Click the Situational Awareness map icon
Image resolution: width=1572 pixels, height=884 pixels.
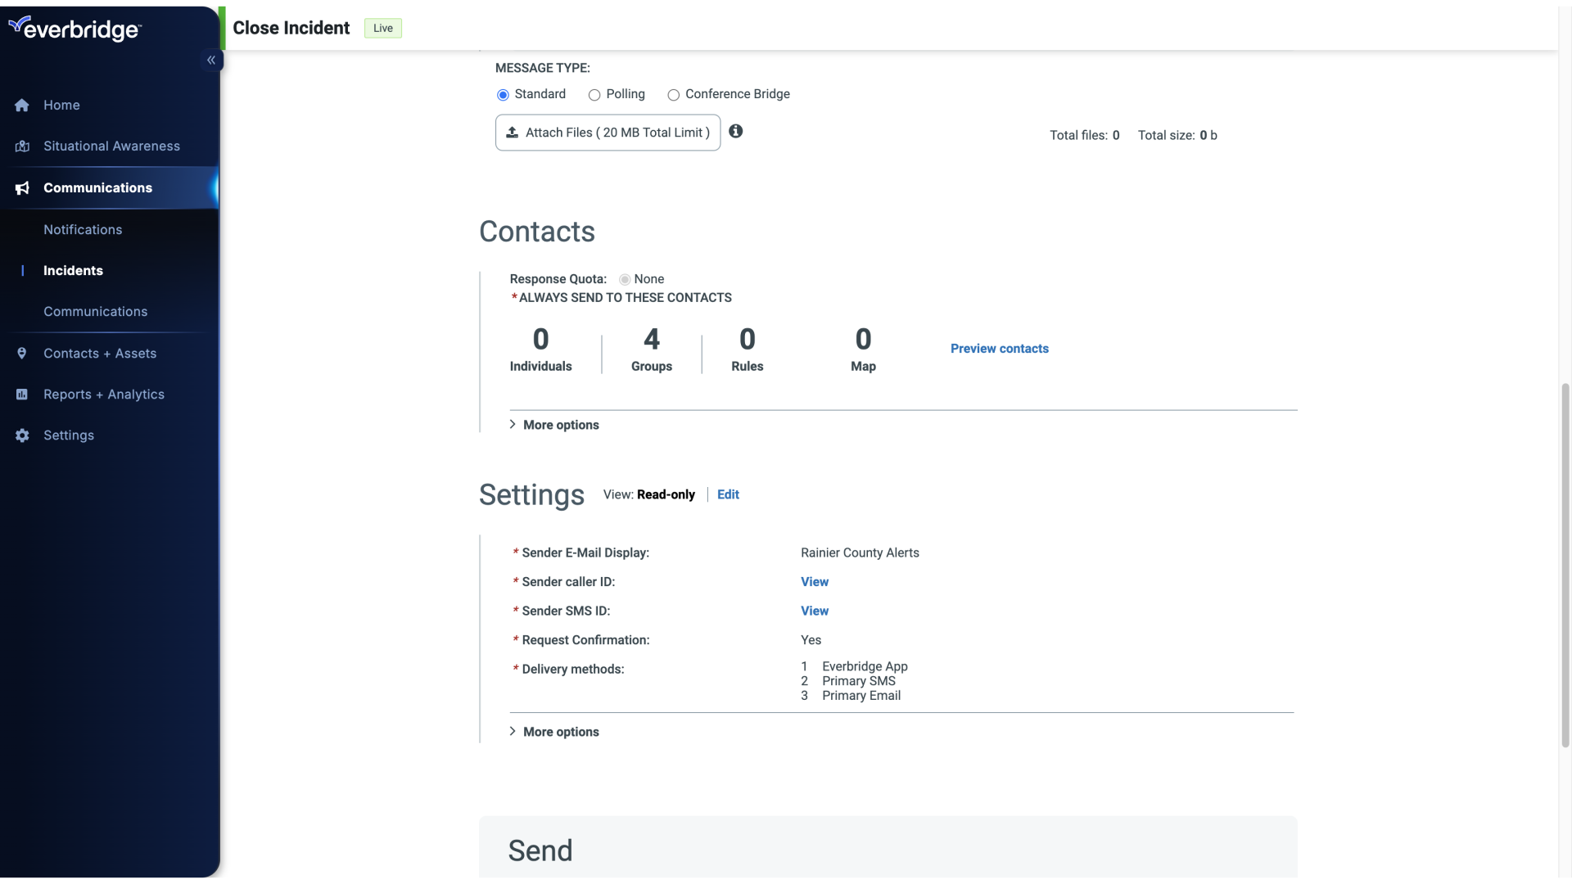(22, 147)
